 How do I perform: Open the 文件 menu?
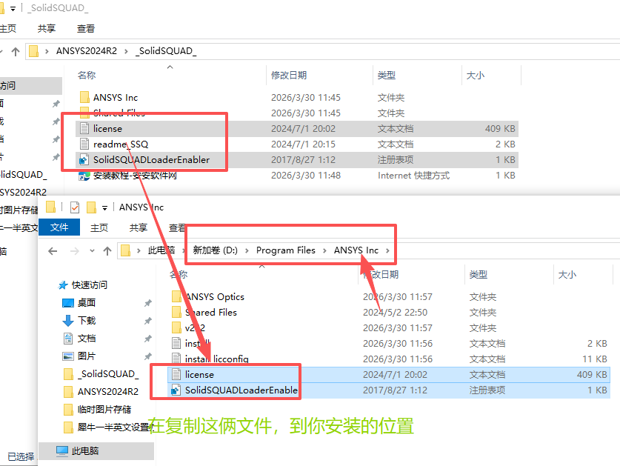59,227
